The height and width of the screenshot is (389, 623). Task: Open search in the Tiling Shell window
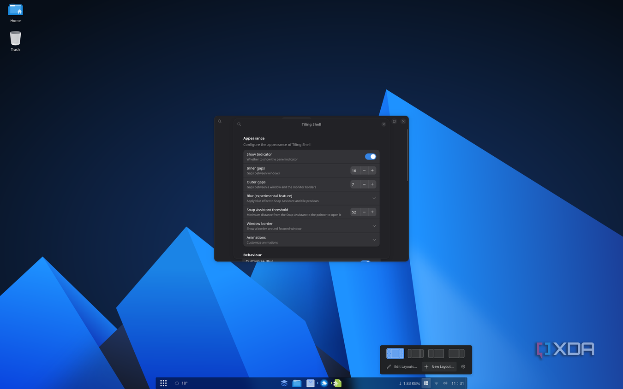click(239, 124)
